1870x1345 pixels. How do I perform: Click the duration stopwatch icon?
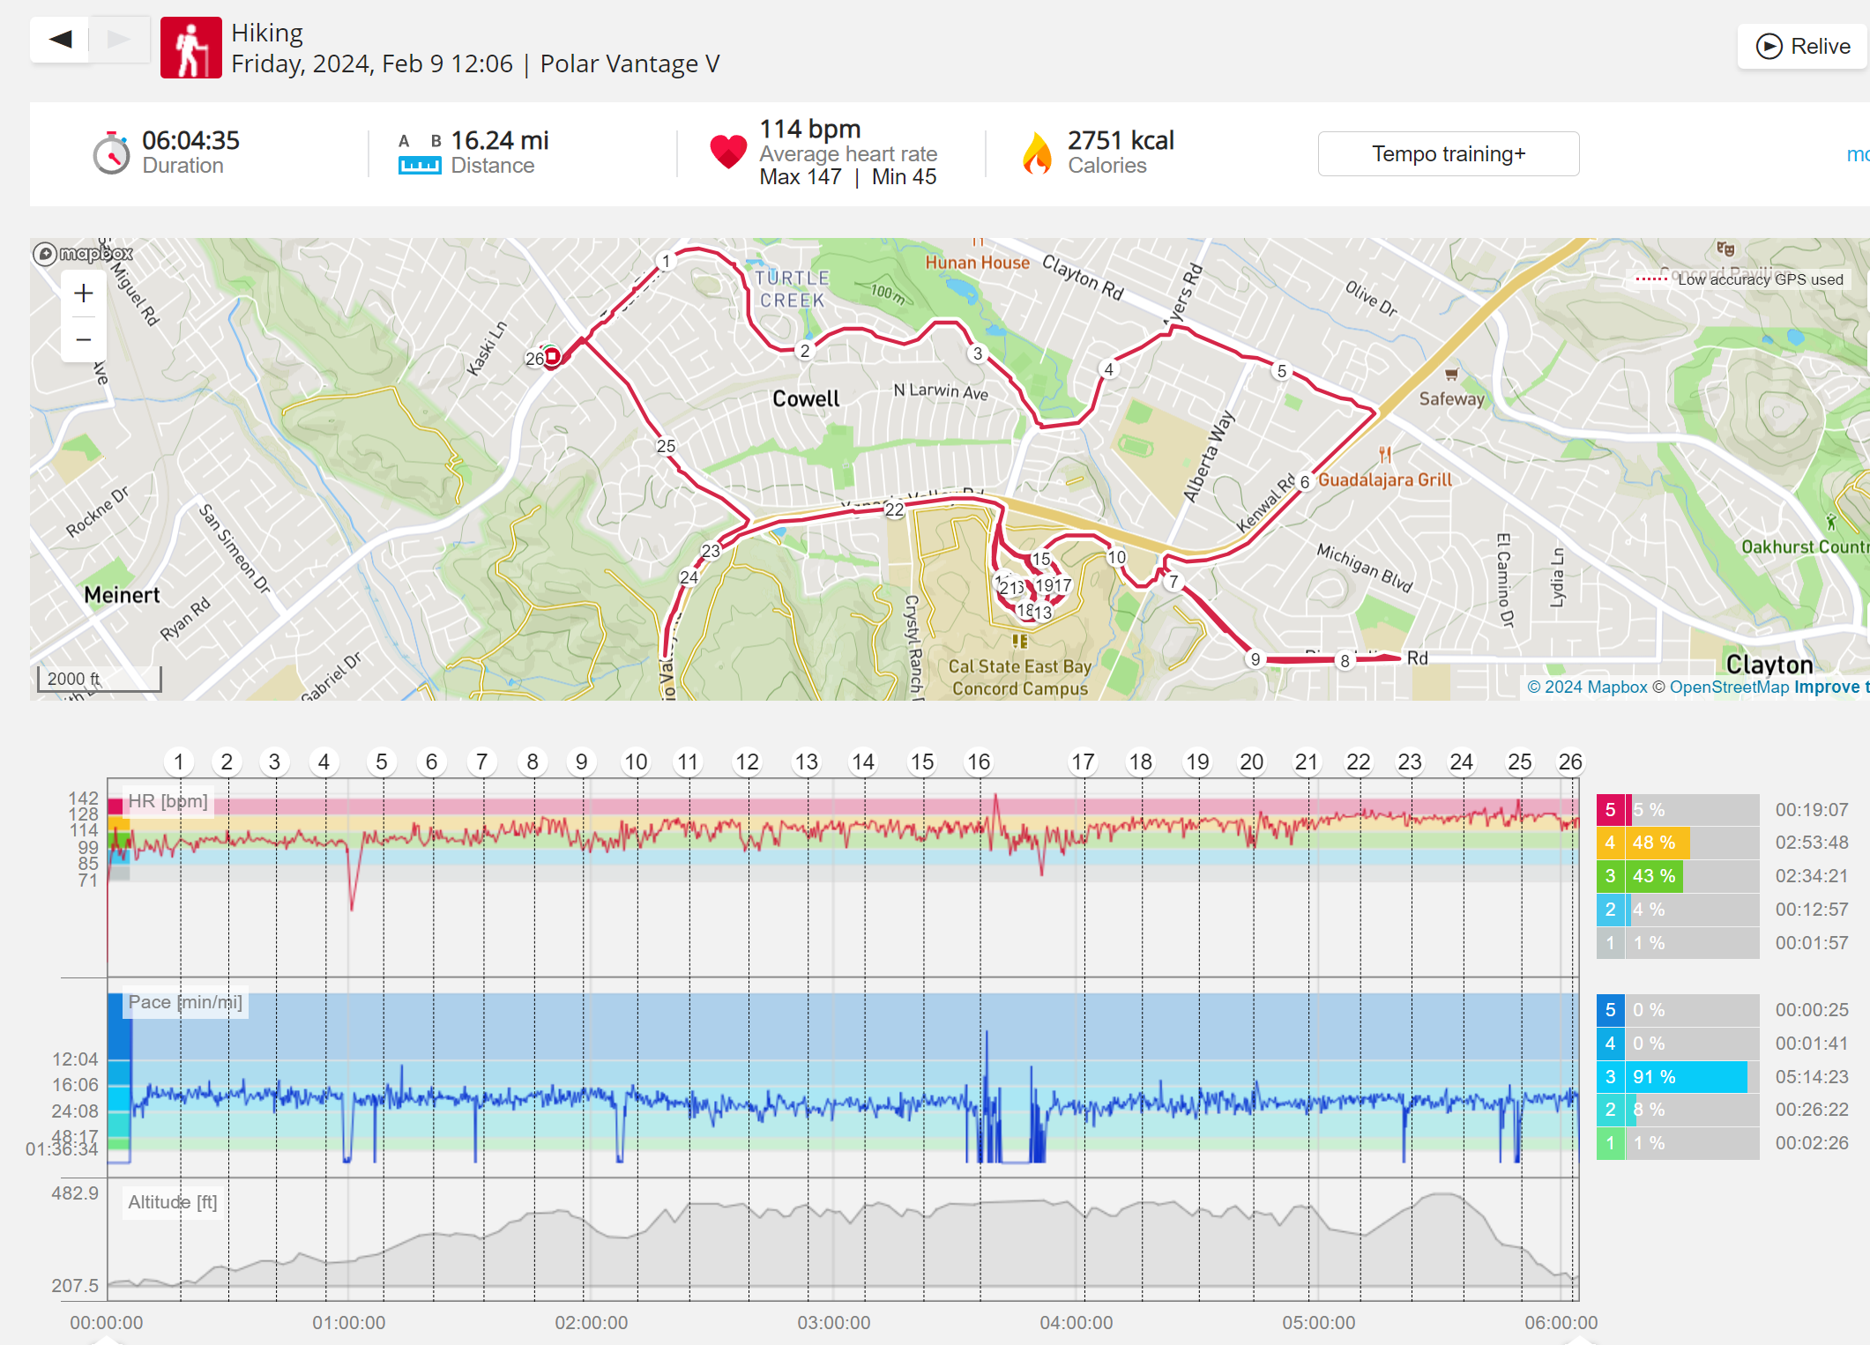[x=112, y=153]
